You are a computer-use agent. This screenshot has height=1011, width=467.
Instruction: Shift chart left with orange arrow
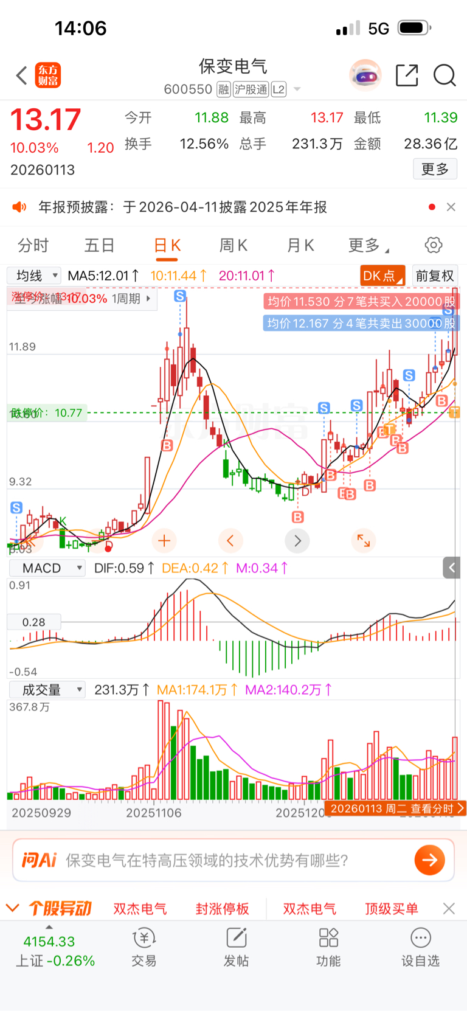[x=230, y=540]
